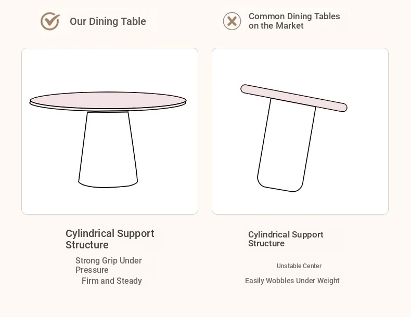Click the word "Pressure" in left caption

tap(92, 270)
